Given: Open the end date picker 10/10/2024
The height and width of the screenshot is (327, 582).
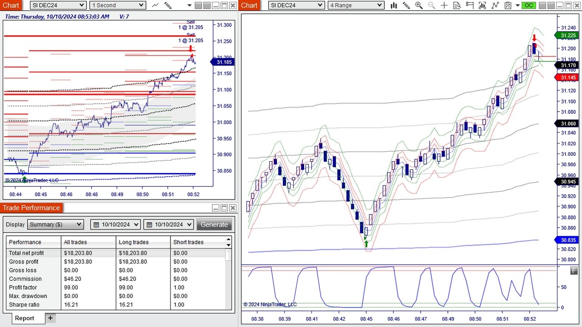Looking at the screenshot, I should coord(168,224).
